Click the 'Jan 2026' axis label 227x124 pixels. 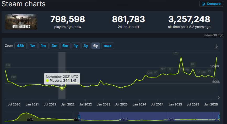click(x=211, y=104)
